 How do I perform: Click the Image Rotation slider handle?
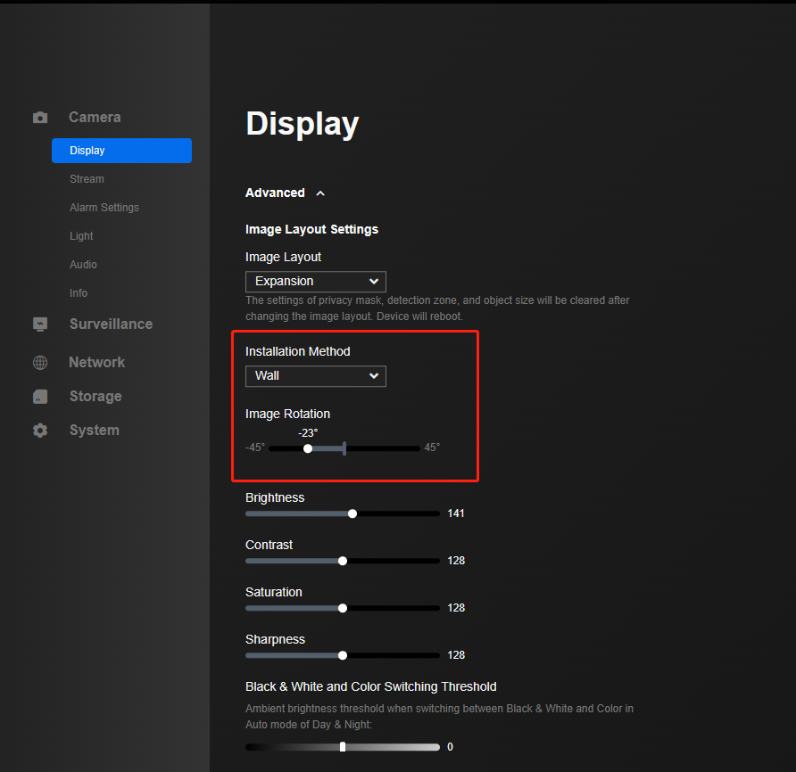point(308,449)
